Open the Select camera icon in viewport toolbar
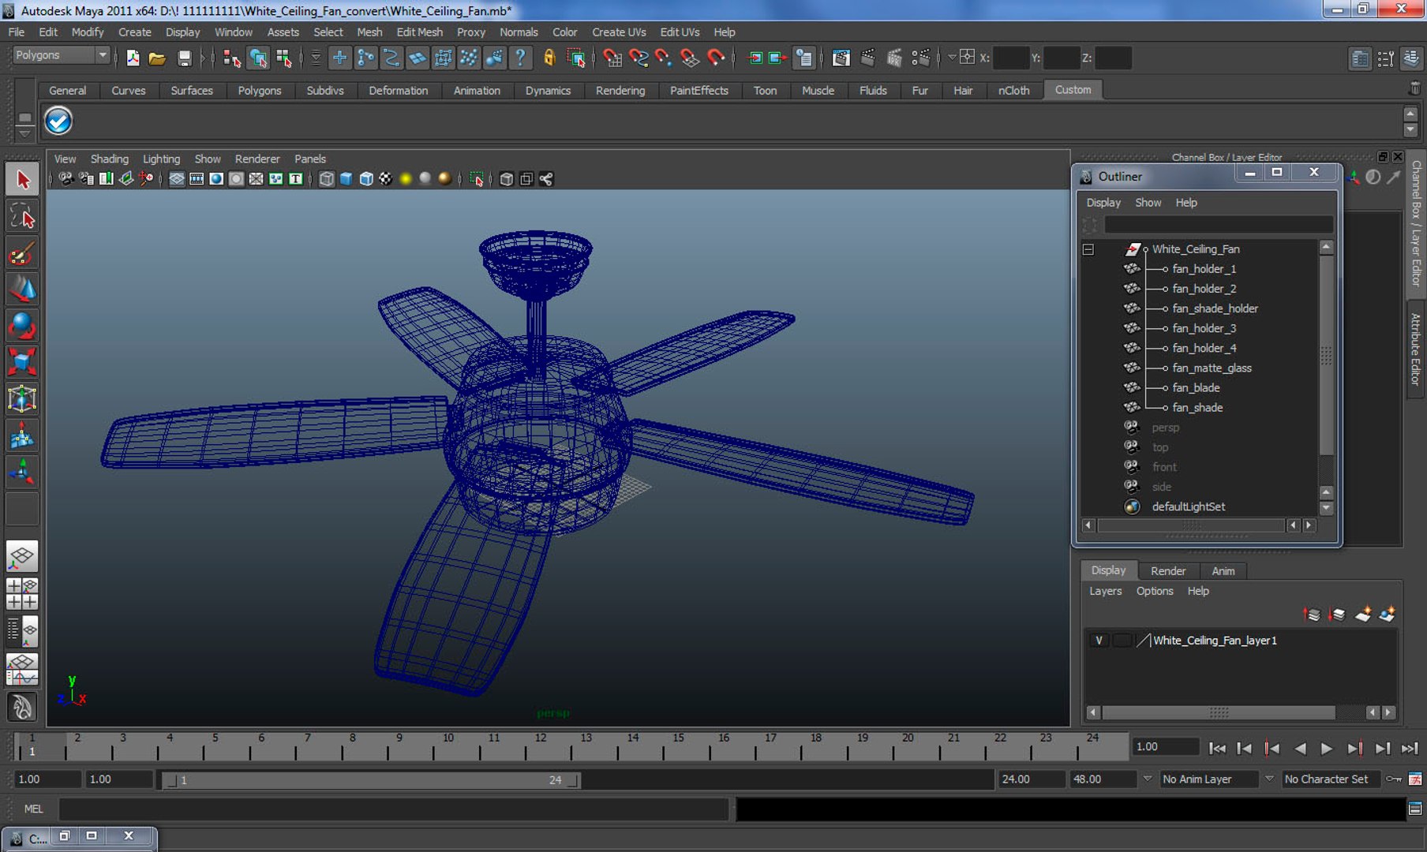The height and width of the screenshot is (852, 1427). [x=66, y=179]
